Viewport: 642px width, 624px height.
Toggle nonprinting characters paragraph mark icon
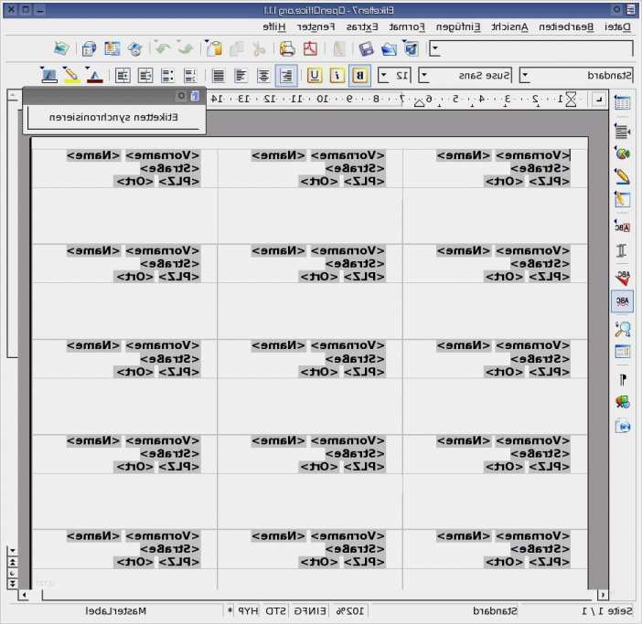pyautogui.click(x=623, y=378)
